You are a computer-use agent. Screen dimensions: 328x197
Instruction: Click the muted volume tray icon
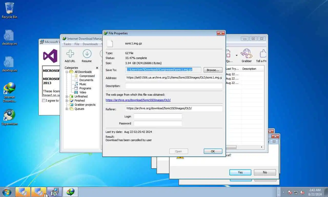[302, 192]
